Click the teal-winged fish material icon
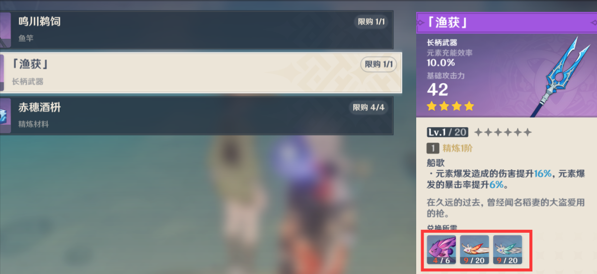The width and height of the screenshot is (597, 274). click(508, 250)
